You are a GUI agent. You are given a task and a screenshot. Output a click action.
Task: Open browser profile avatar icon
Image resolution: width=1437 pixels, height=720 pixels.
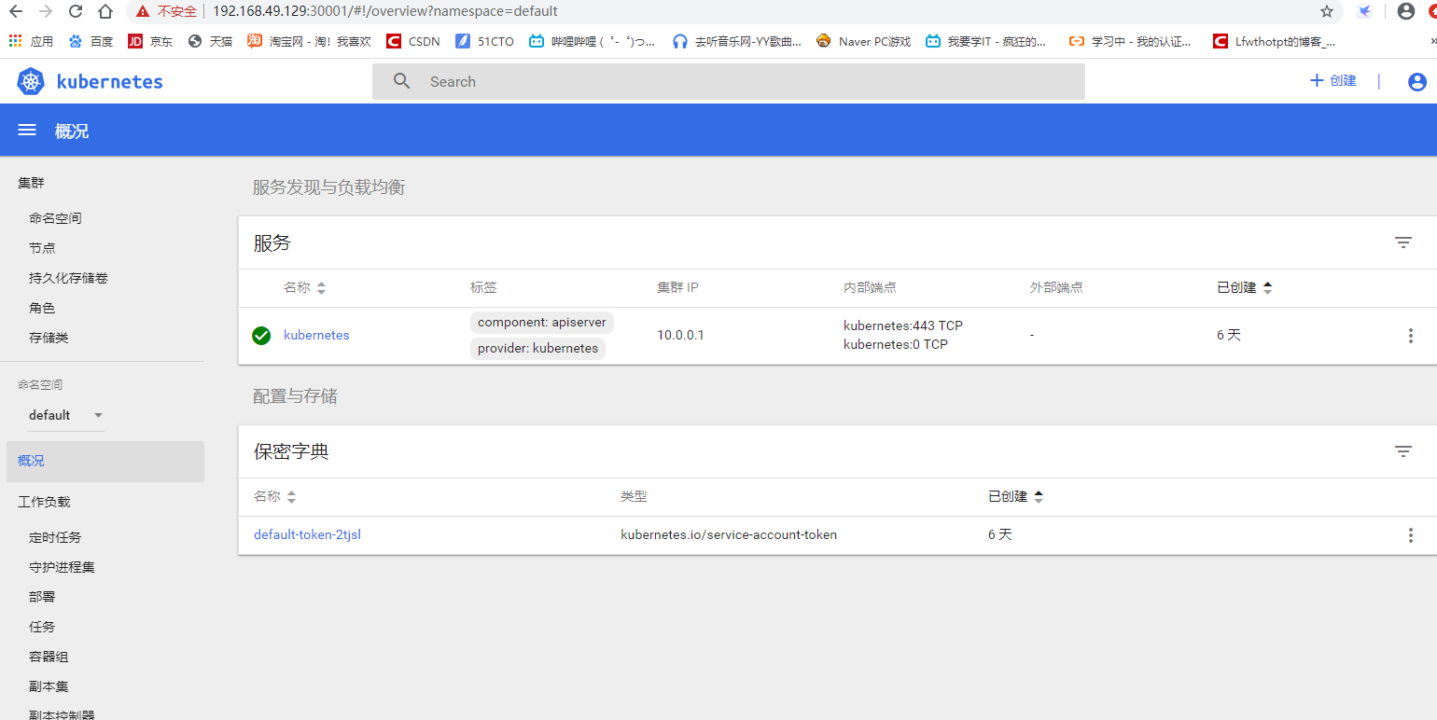click(1406, 11)
